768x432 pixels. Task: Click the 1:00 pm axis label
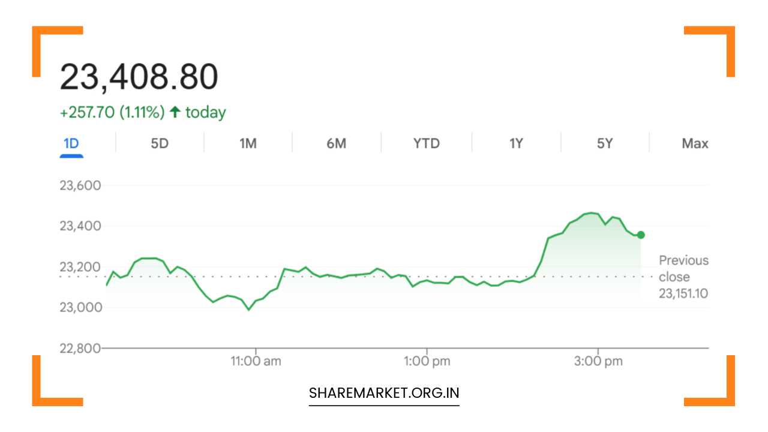coord(427,361)
